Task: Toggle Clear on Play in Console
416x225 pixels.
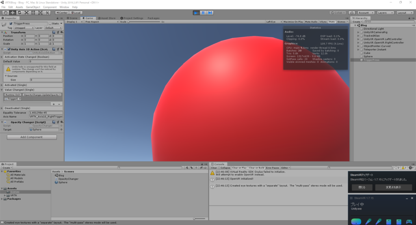Action: point(239,168)
